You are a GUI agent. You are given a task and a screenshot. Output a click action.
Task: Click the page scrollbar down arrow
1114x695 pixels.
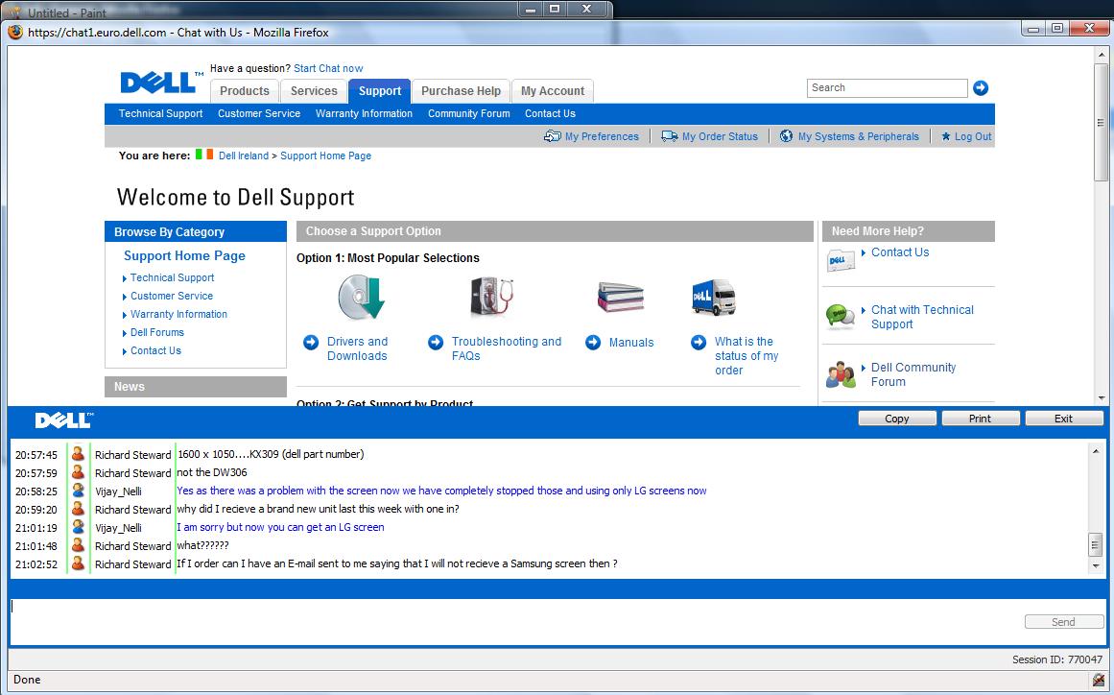point(1102,398)
